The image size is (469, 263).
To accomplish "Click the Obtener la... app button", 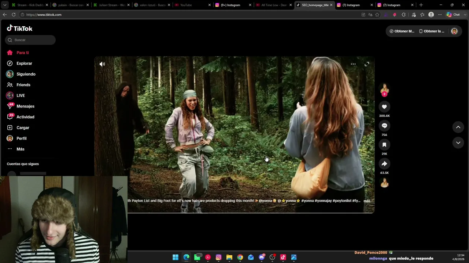I will (x=432, y=31).
